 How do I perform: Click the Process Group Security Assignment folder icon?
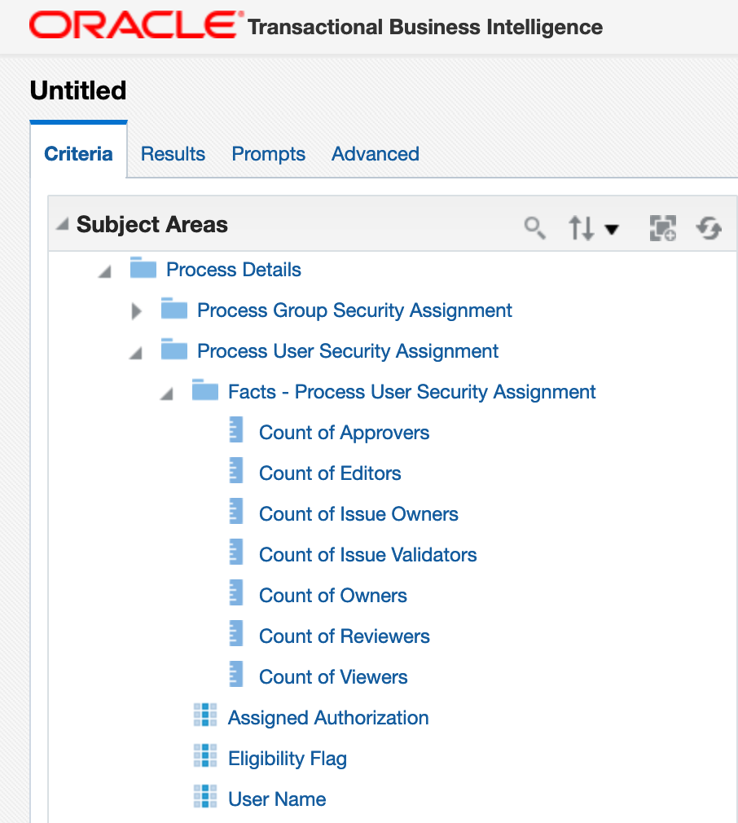[x=174, y=310]
